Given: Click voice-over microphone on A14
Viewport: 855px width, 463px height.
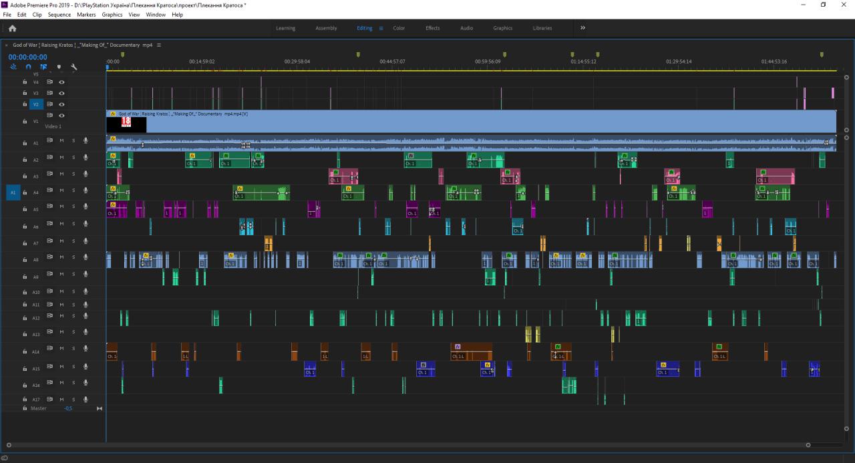Looking at the screenshot, I should tap(85, 349).
